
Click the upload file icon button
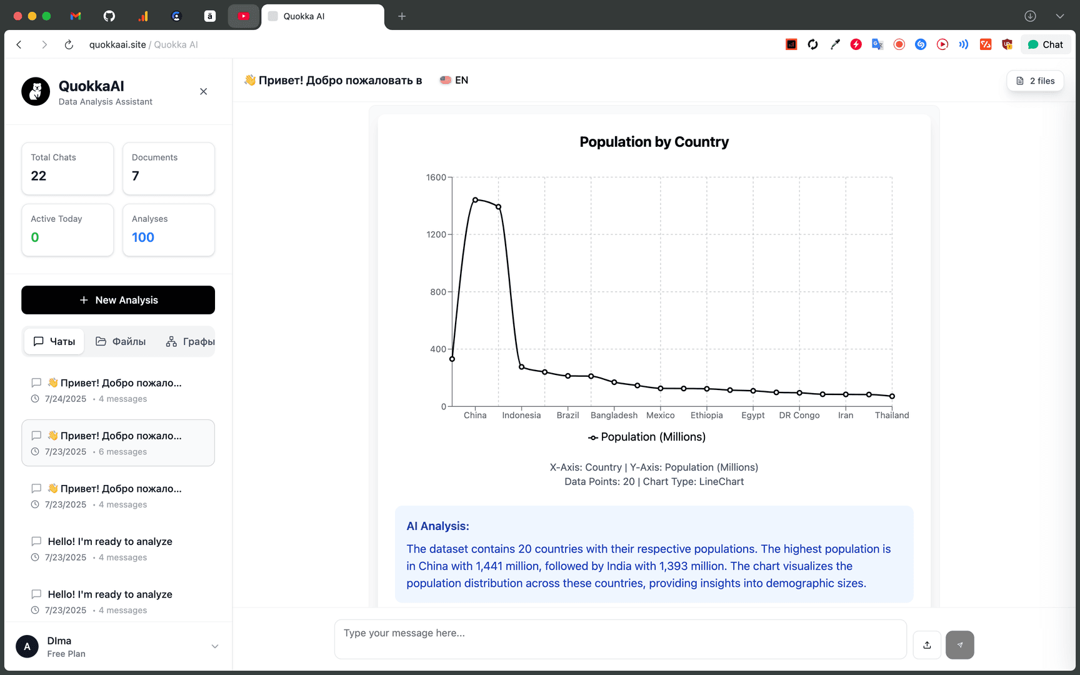click(x=927, y=645)
